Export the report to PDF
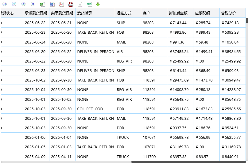248x163 pixels. click(x=61, y=4)
